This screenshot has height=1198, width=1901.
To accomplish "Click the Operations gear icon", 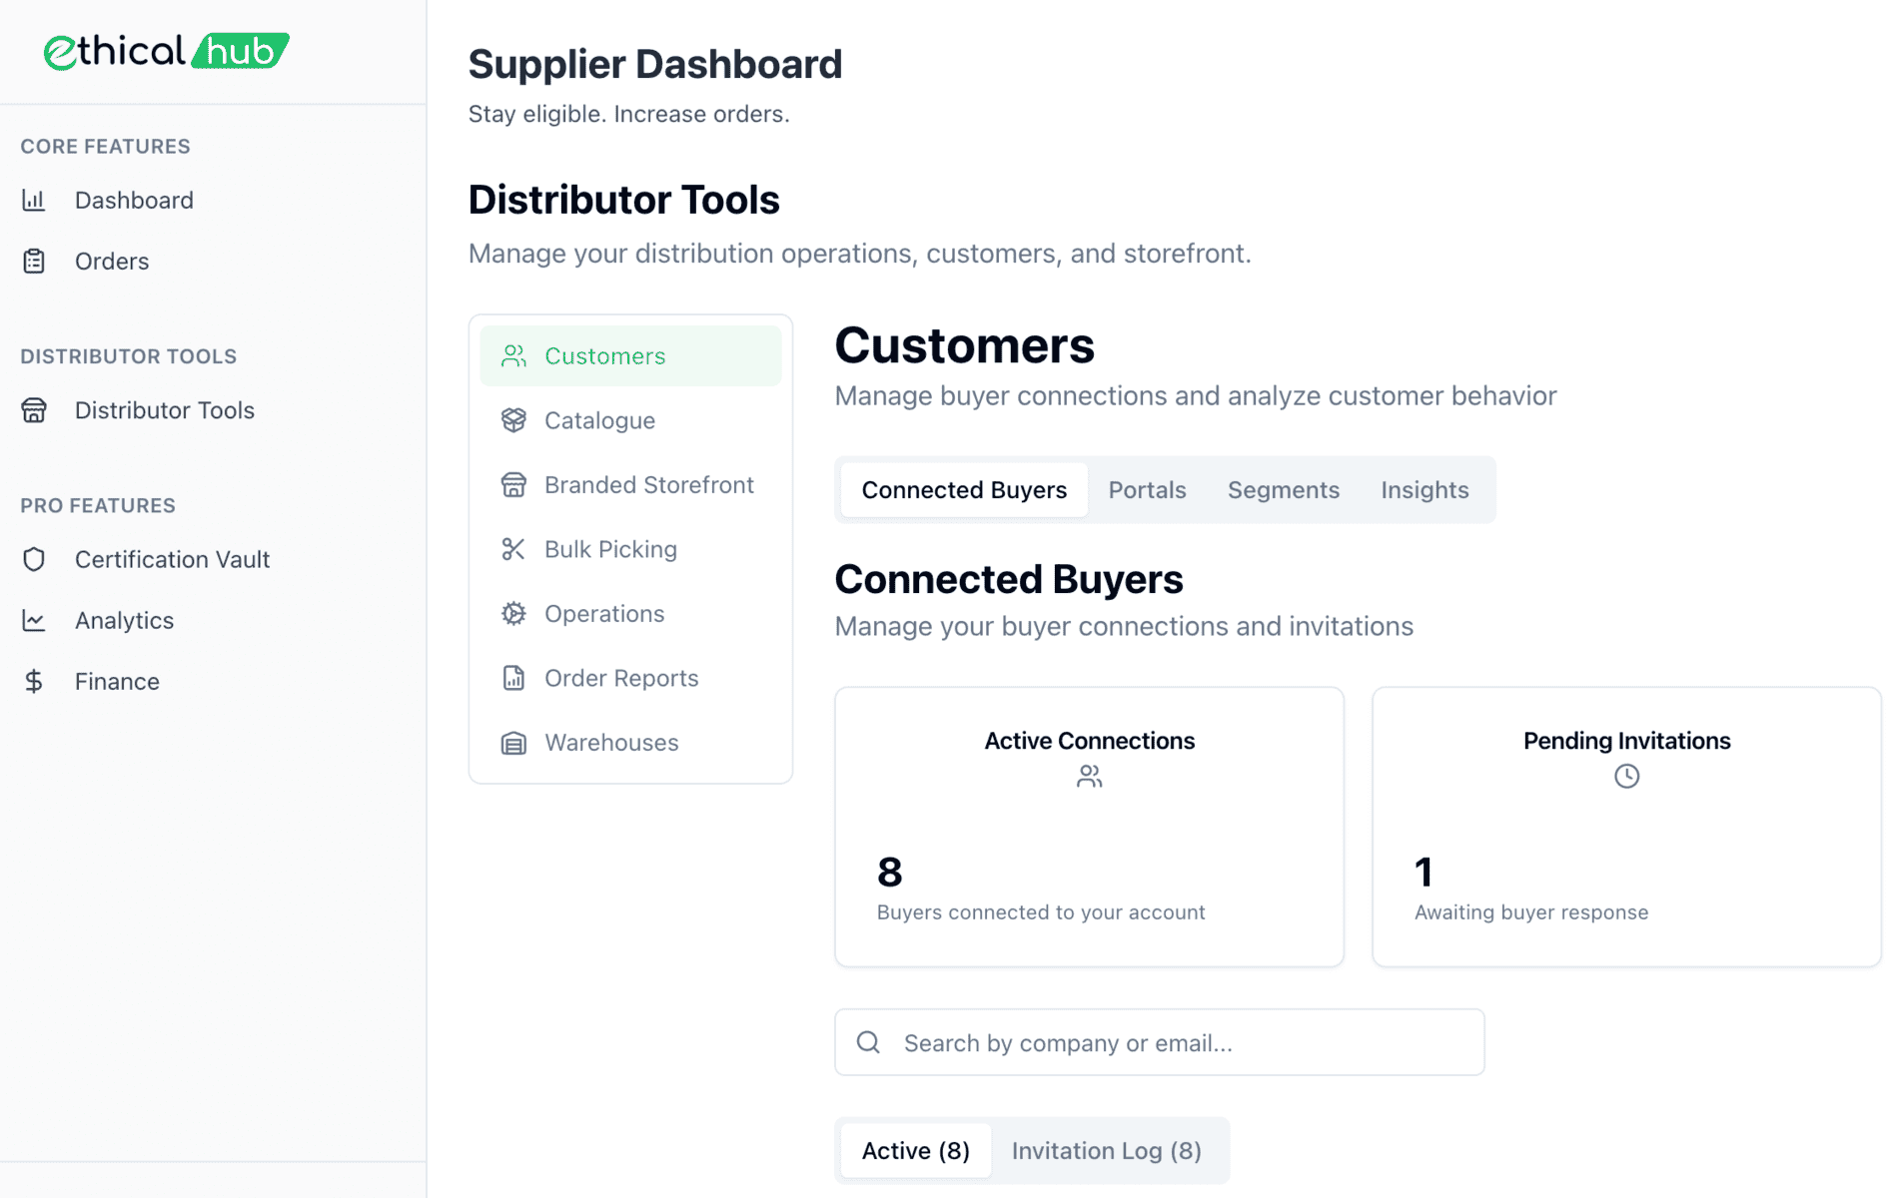I will (513, 614).
